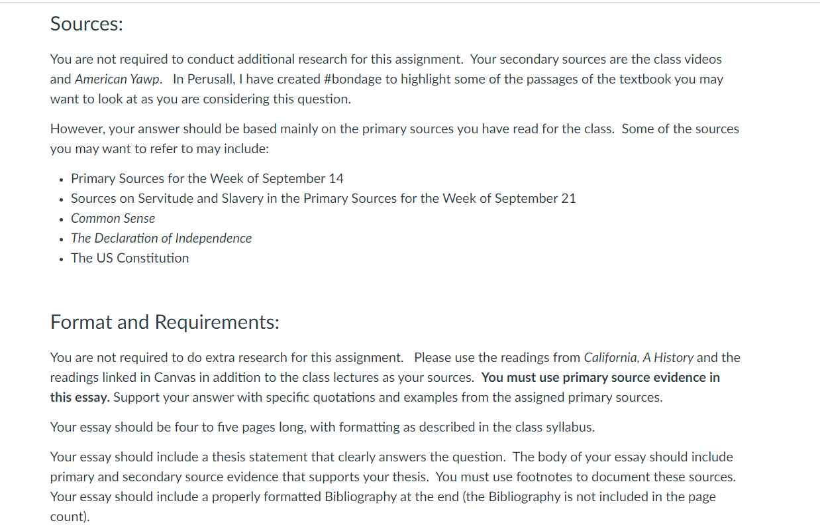The height and width of the screenshot is (531, 820).
Task: Click the sentence about four to five pages long
Action: 323,427
